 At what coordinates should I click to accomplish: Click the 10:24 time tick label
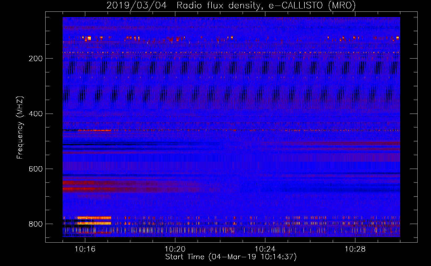point(265,249)
